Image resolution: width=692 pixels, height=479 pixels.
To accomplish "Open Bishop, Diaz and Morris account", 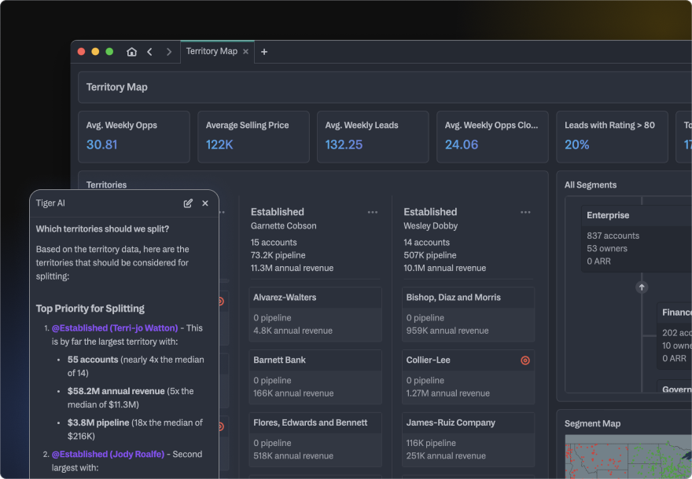I will pyautogui.click(x=468, y=315).
